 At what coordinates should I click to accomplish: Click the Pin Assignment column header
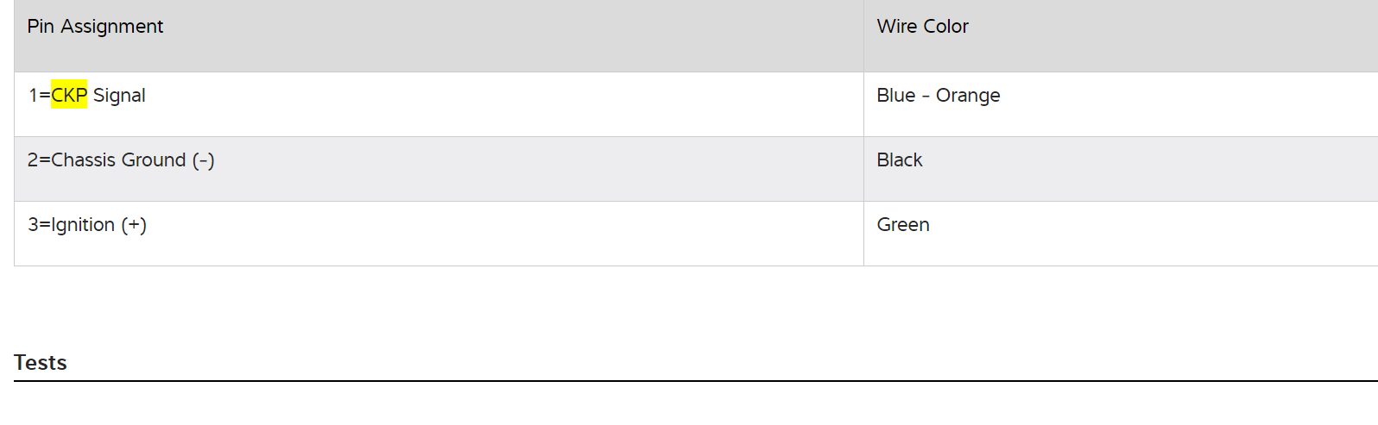95,27
